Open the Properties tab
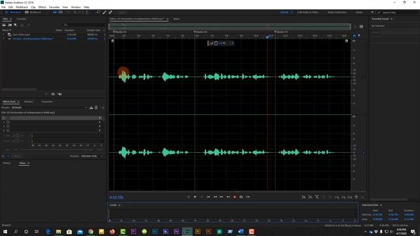This screenshot has height=236, width=420. (47, 102)
